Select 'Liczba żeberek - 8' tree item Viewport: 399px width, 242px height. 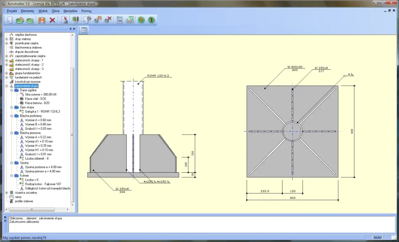37,159
